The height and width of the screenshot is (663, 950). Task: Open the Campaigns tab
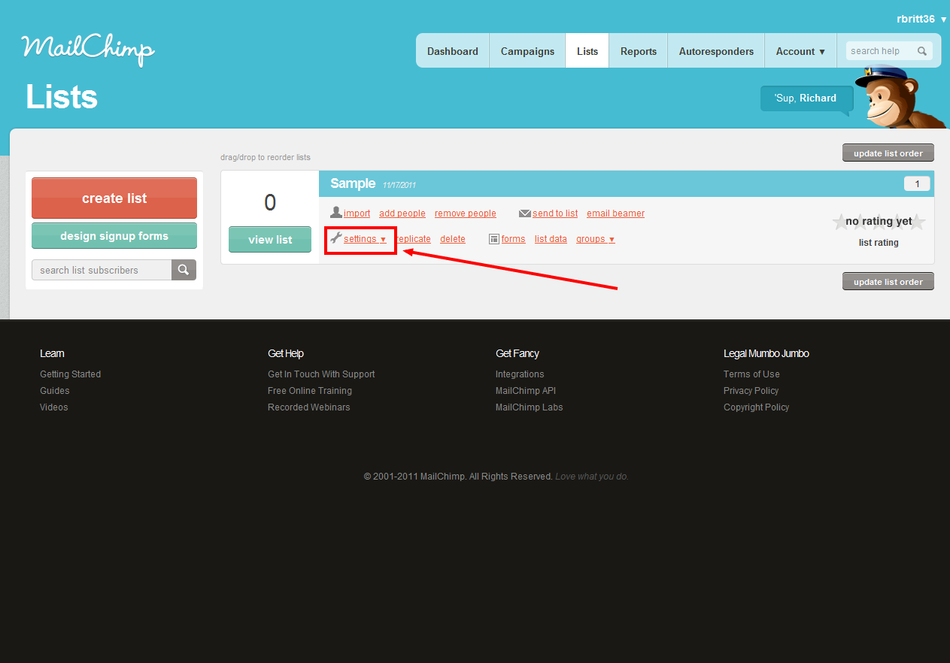pyautogui.click(x=527, y=51)
